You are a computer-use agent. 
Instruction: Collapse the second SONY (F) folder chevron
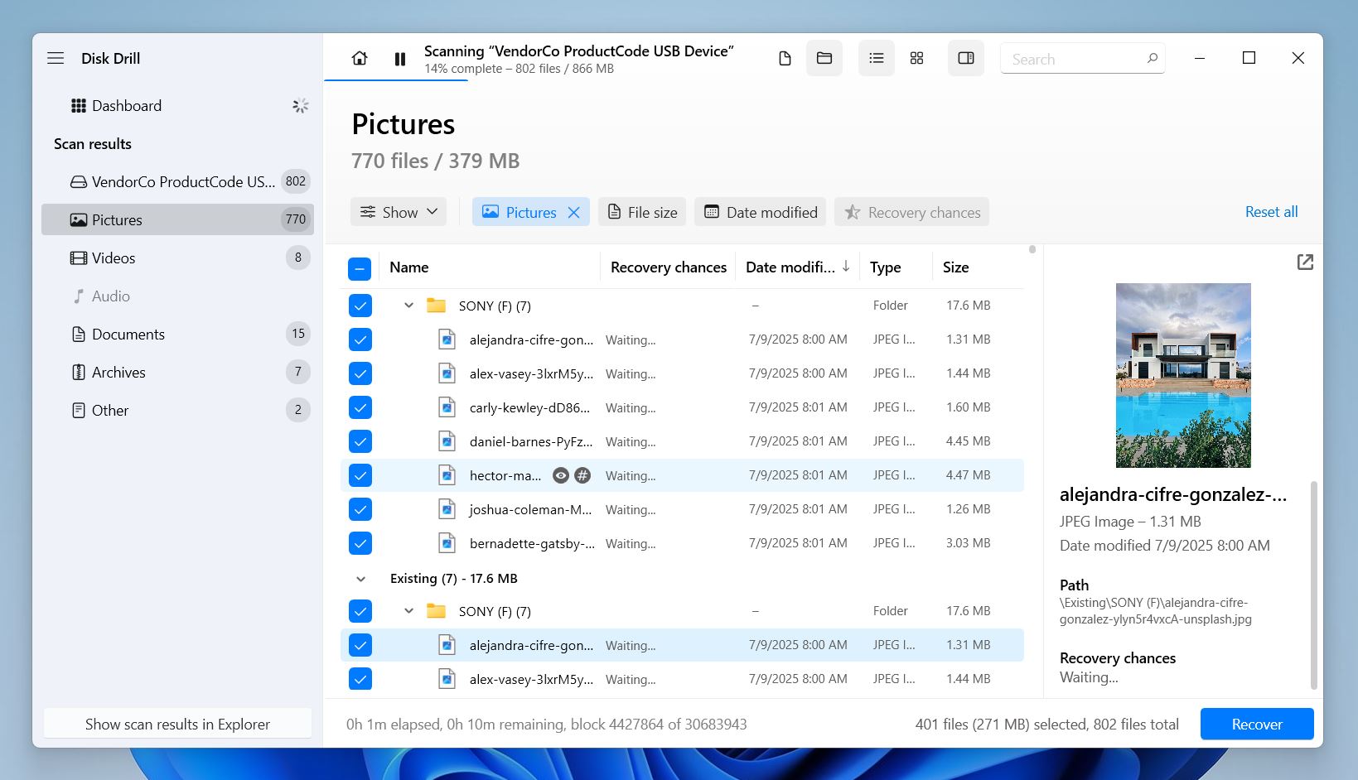[408, 611]
